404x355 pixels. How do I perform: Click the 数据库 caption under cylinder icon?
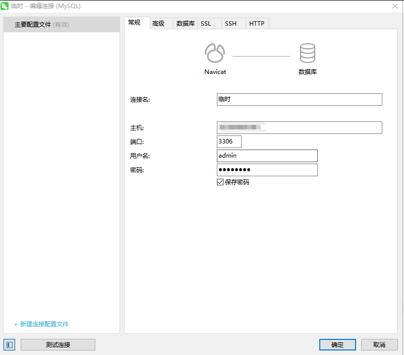click(x=308, y=72)
